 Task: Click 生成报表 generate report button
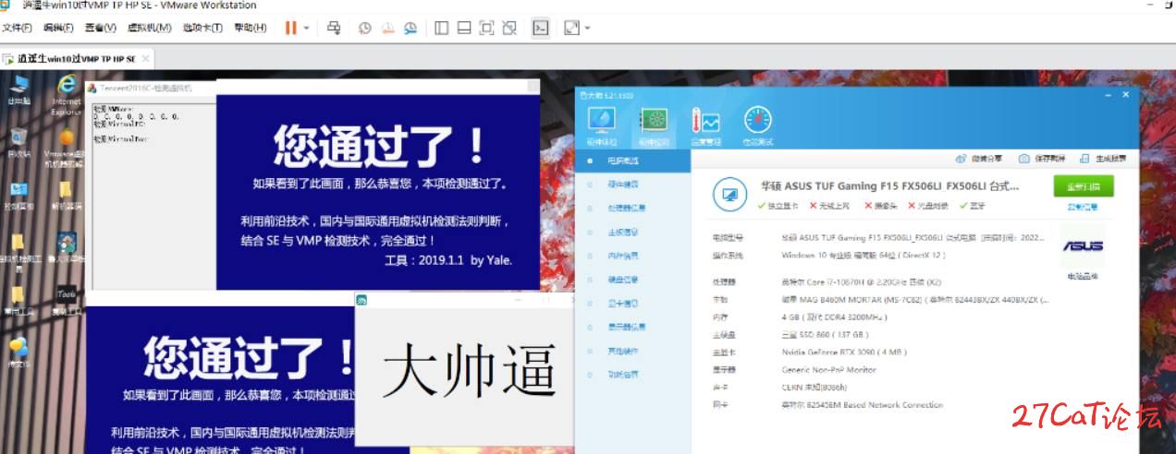tap(1103, 159)
